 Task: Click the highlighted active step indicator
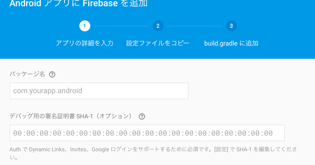tap(85, 26)
